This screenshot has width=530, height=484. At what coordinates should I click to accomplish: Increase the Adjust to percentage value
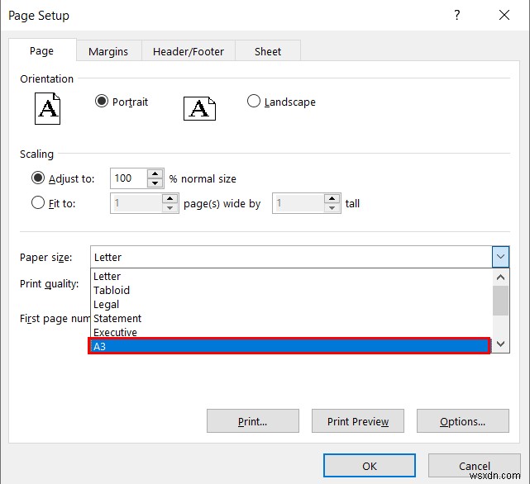pos(155,174)
